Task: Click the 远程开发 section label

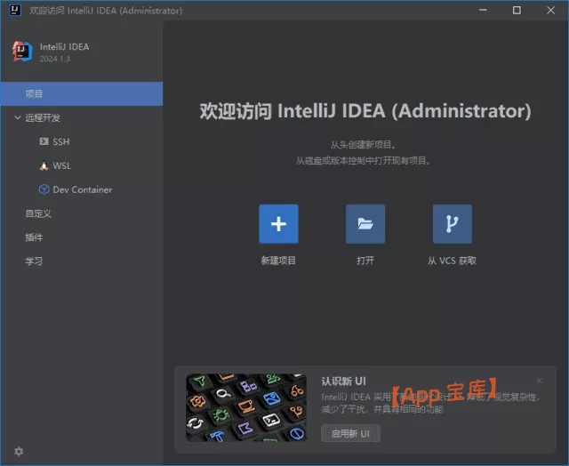Action: pos(43,117)
